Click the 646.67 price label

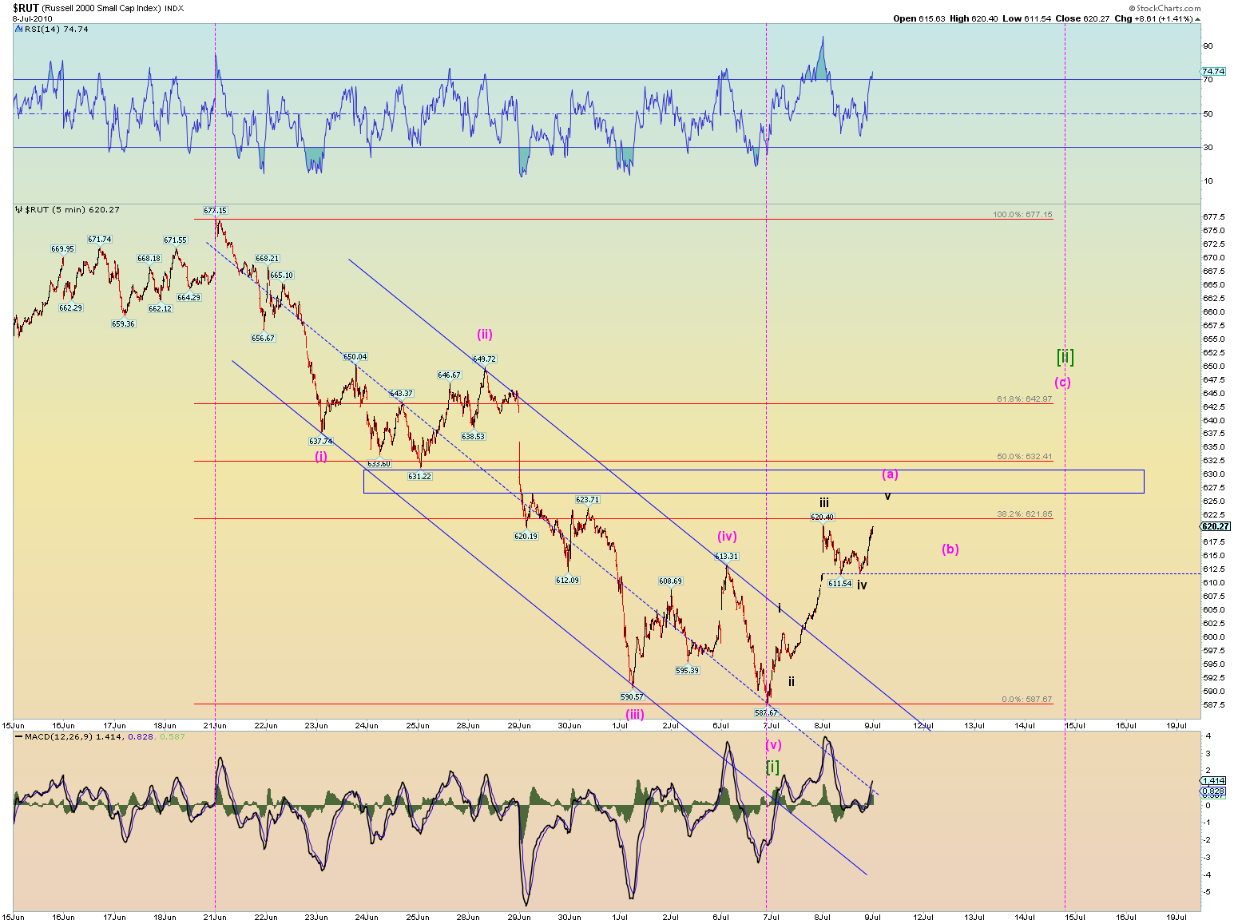click(449, 375)
